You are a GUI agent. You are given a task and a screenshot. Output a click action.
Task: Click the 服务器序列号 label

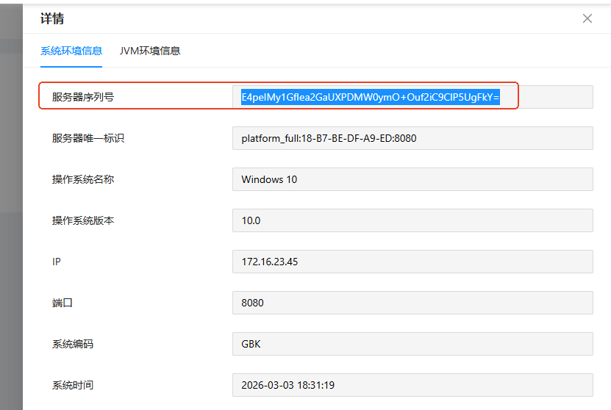83,97
